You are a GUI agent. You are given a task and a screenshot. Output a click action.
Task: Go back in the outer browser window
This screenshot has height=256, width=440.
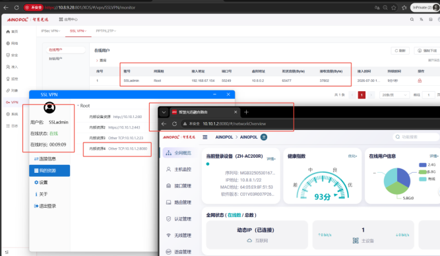coord(6,7)
